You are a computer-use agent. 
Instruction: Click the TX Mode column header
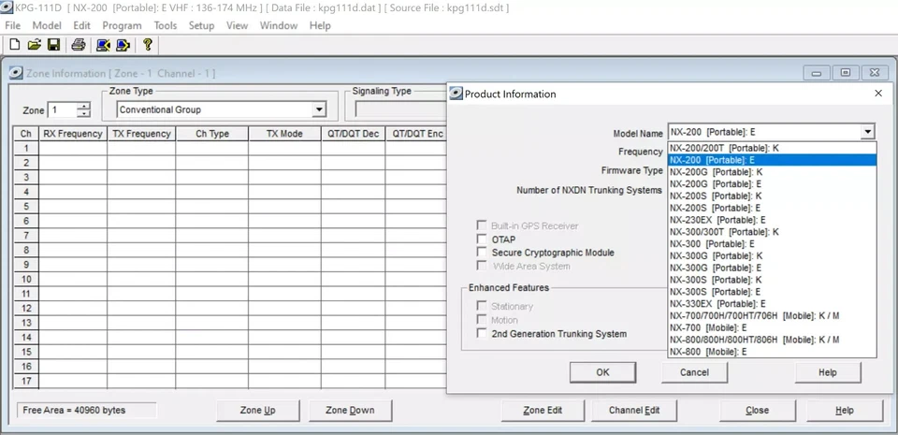point(284,134)
